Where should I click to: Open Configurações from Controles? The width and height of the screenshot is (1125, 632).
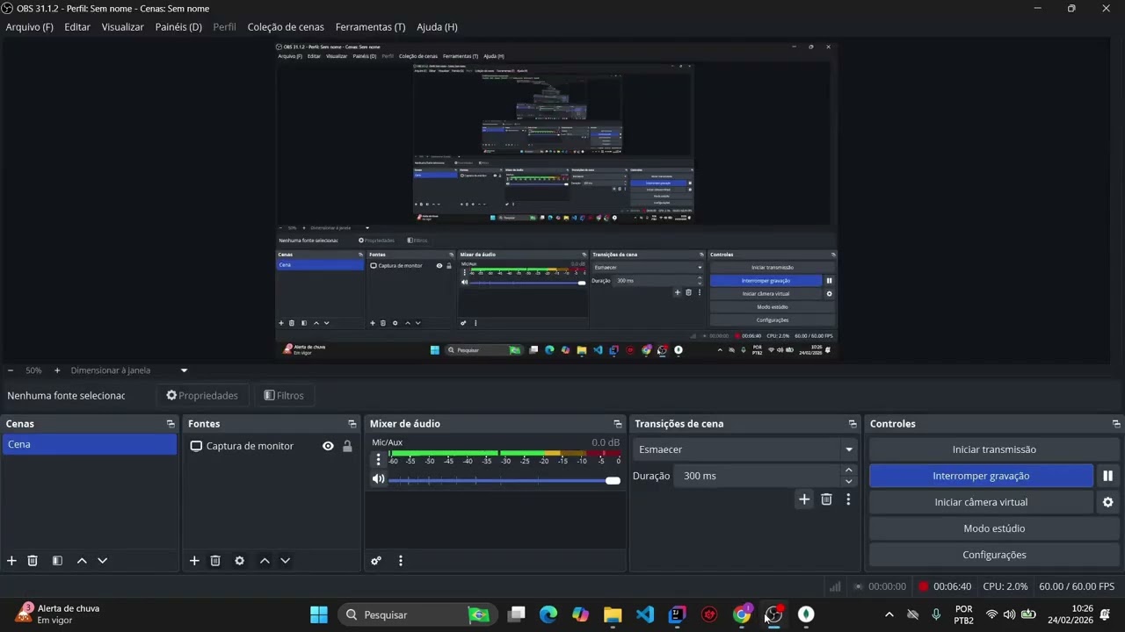(x=994, y=555)
